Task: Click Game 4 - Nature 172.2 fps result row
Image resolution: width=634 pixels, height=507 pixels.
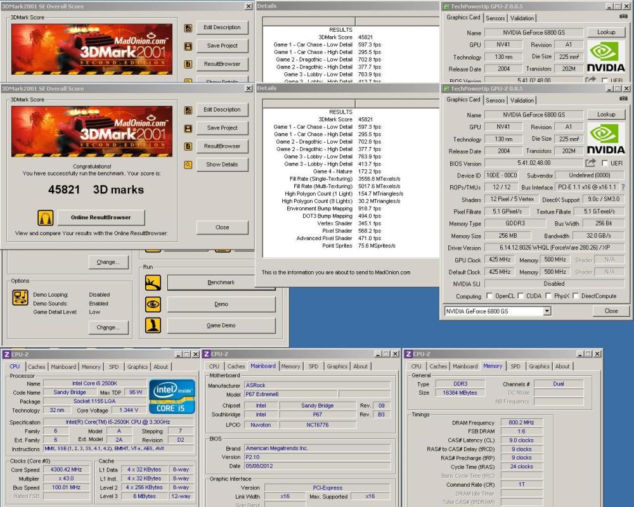Action: point(347,171)
